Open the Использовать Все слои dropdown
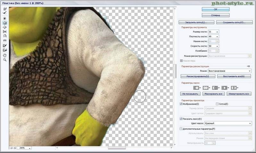256x153 pixels. [228, 133]
